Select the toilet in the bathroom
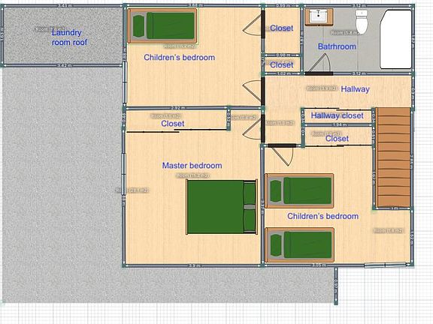Viewport: 433px width, 324px height. coord(362,22)
